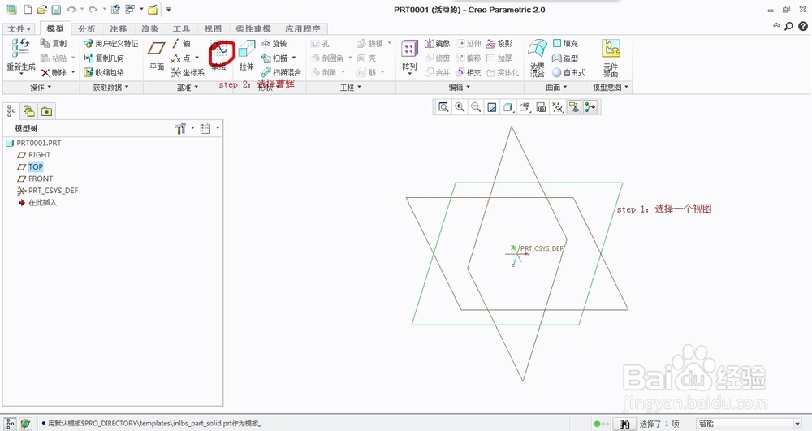Expand the 获取数据 get data group
The height and width of the screenshot is (431, 812).
click(110, 88)
